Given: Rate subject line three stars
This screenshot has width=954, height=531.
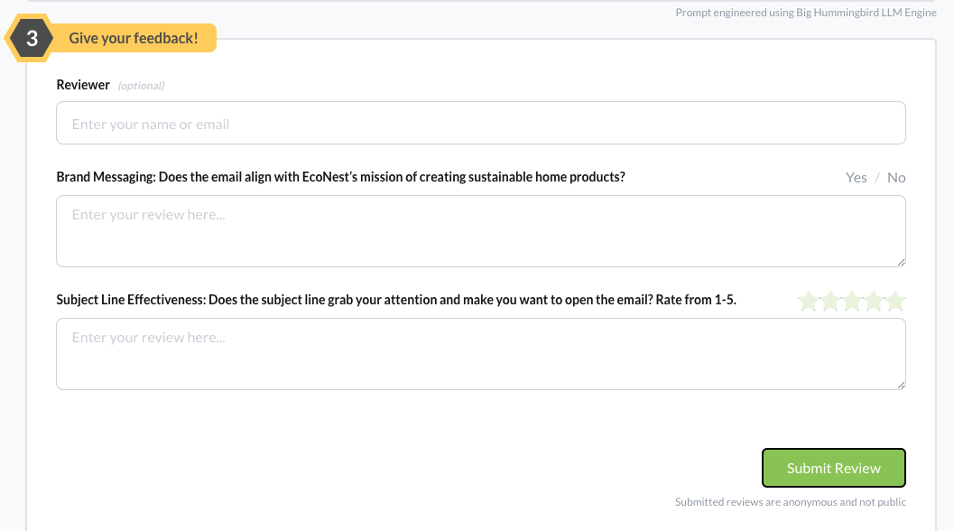Looking at the screenshot, I should 852,301.
